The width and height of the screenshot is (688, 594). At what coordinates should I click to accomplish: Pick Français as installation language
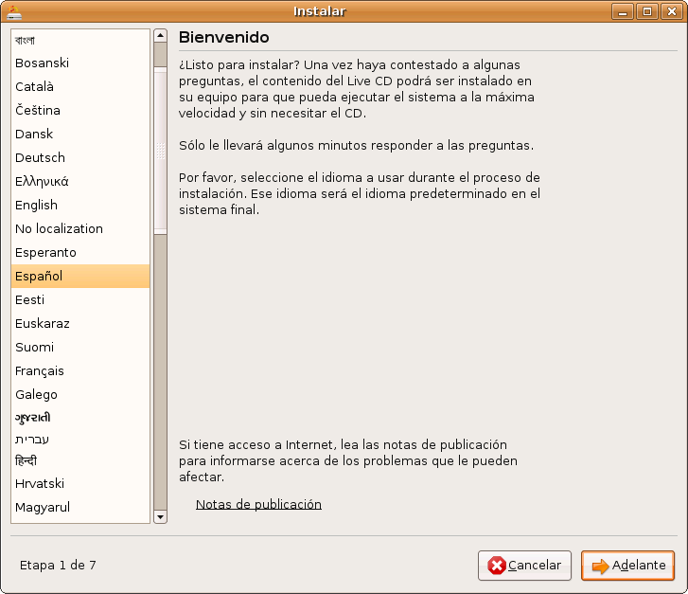tap(80, 371)
